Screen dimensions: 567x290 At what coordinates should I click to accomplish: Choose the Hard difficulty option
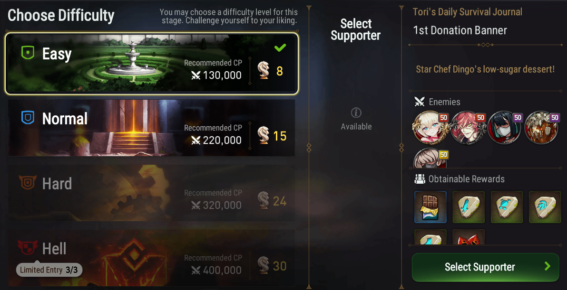click(x=152, y=193)
